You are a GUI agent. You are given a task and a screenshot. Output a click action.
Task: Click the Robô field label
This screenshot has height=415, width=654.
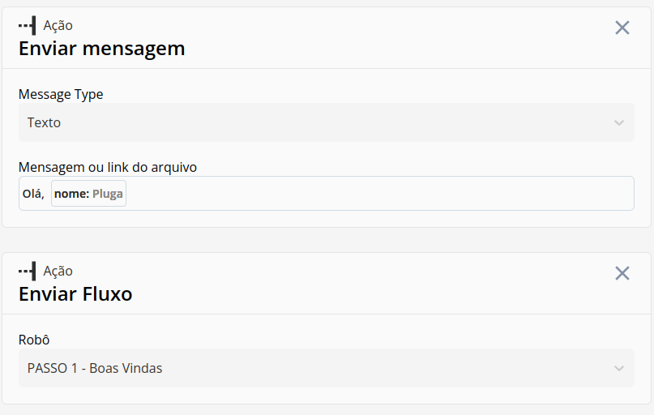coord(34,340)
